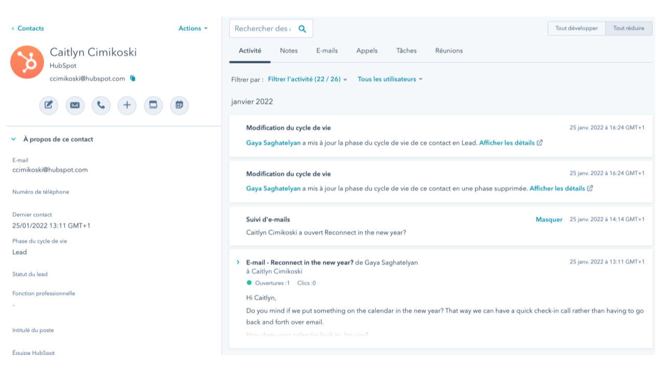Screen dimensions: 662x372
Task: Open the 'Tous les utilisateurs' dropdown
Action: click(389, 79)
